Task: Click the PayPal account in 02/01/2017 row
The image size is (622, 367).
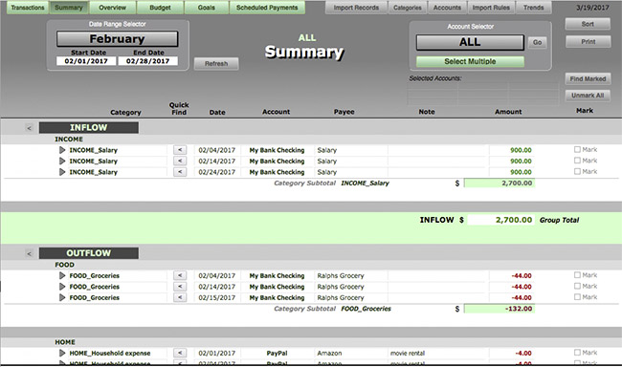Action: point(277,353)
